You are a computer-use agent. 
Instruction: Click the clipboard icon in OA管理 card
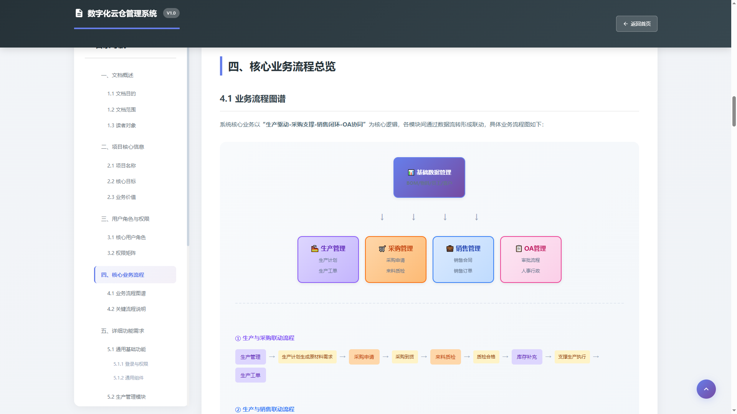point(519,248)
